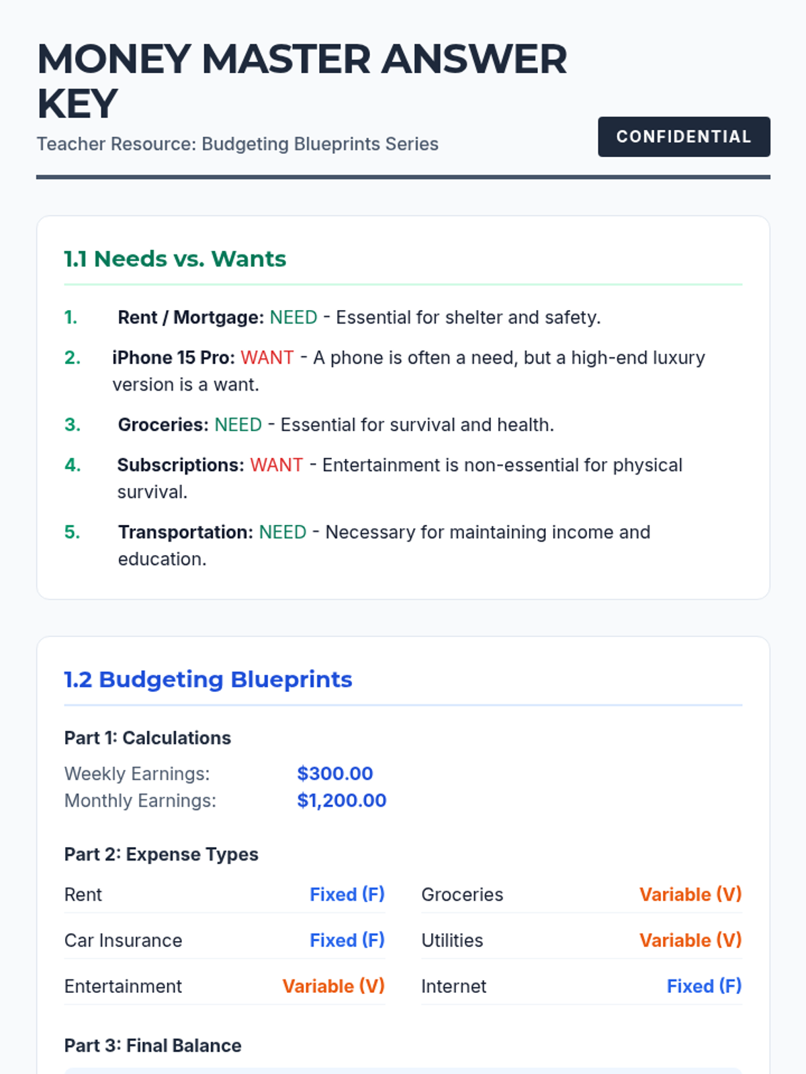Select the $300.00 weekly earnings value
Viewport: 806px width, 1074px height.
[335, 774]
